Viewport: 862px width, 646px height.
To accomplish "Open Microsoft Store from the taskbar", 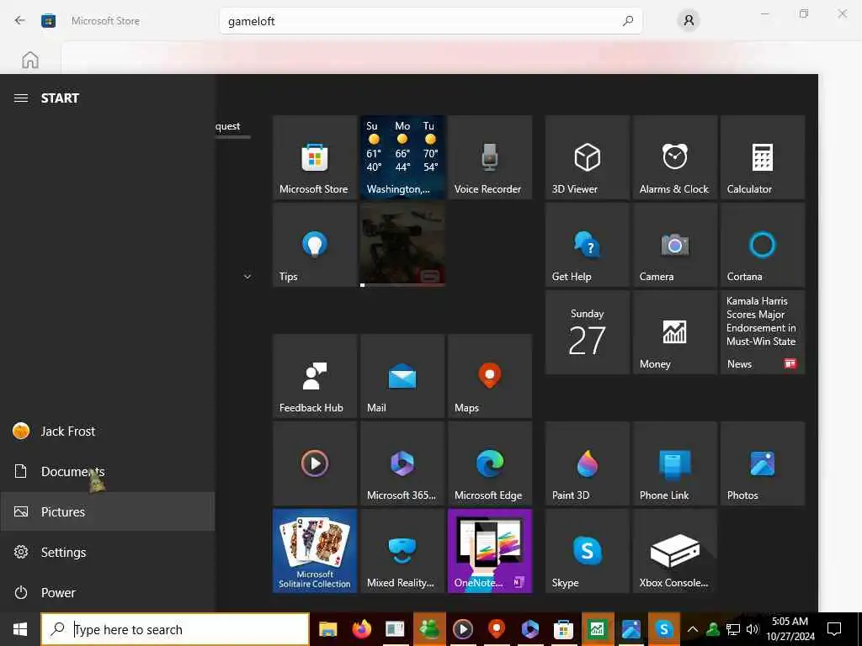I will (x=563, y=629).
